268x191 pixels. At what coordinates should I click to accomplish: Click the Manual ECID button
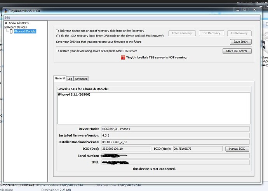(x=237, y=149)
